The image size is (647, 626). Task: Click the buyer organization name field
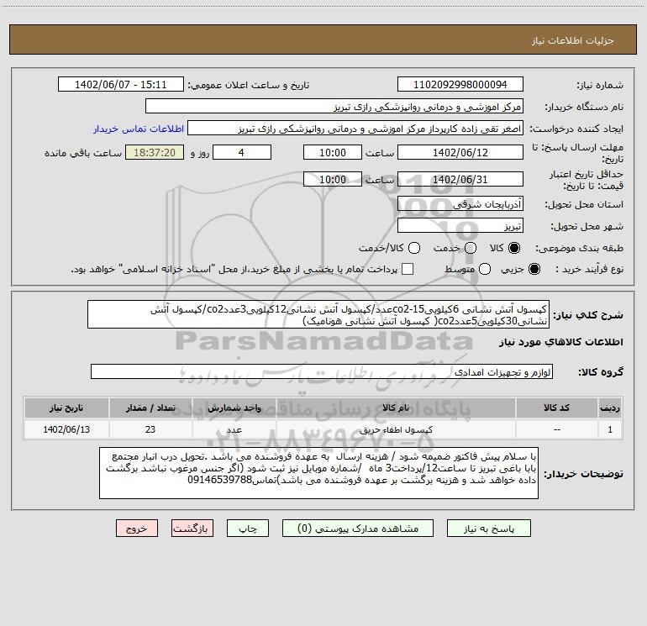tap(334, 107)
